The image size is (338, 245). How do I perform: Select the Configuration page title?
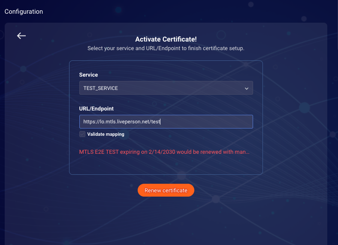24,12
